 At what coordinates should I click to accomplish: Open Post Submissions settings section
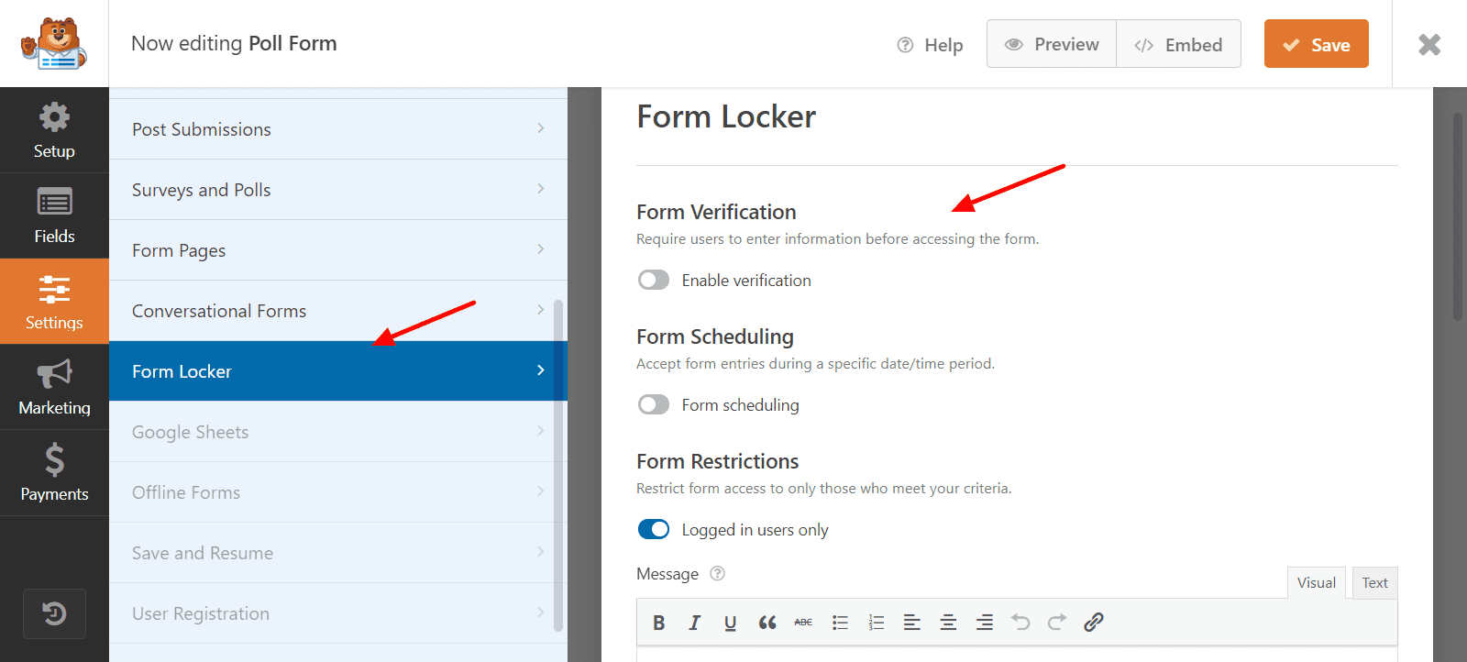point(338,129)
